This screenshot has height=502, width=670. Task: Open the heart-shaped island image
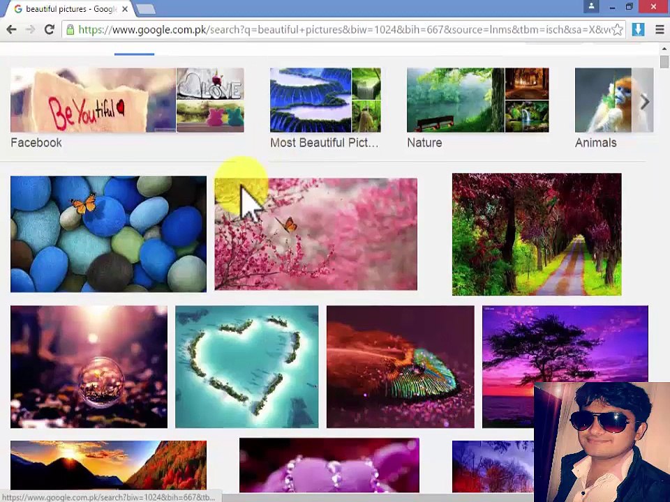[246, 367]
